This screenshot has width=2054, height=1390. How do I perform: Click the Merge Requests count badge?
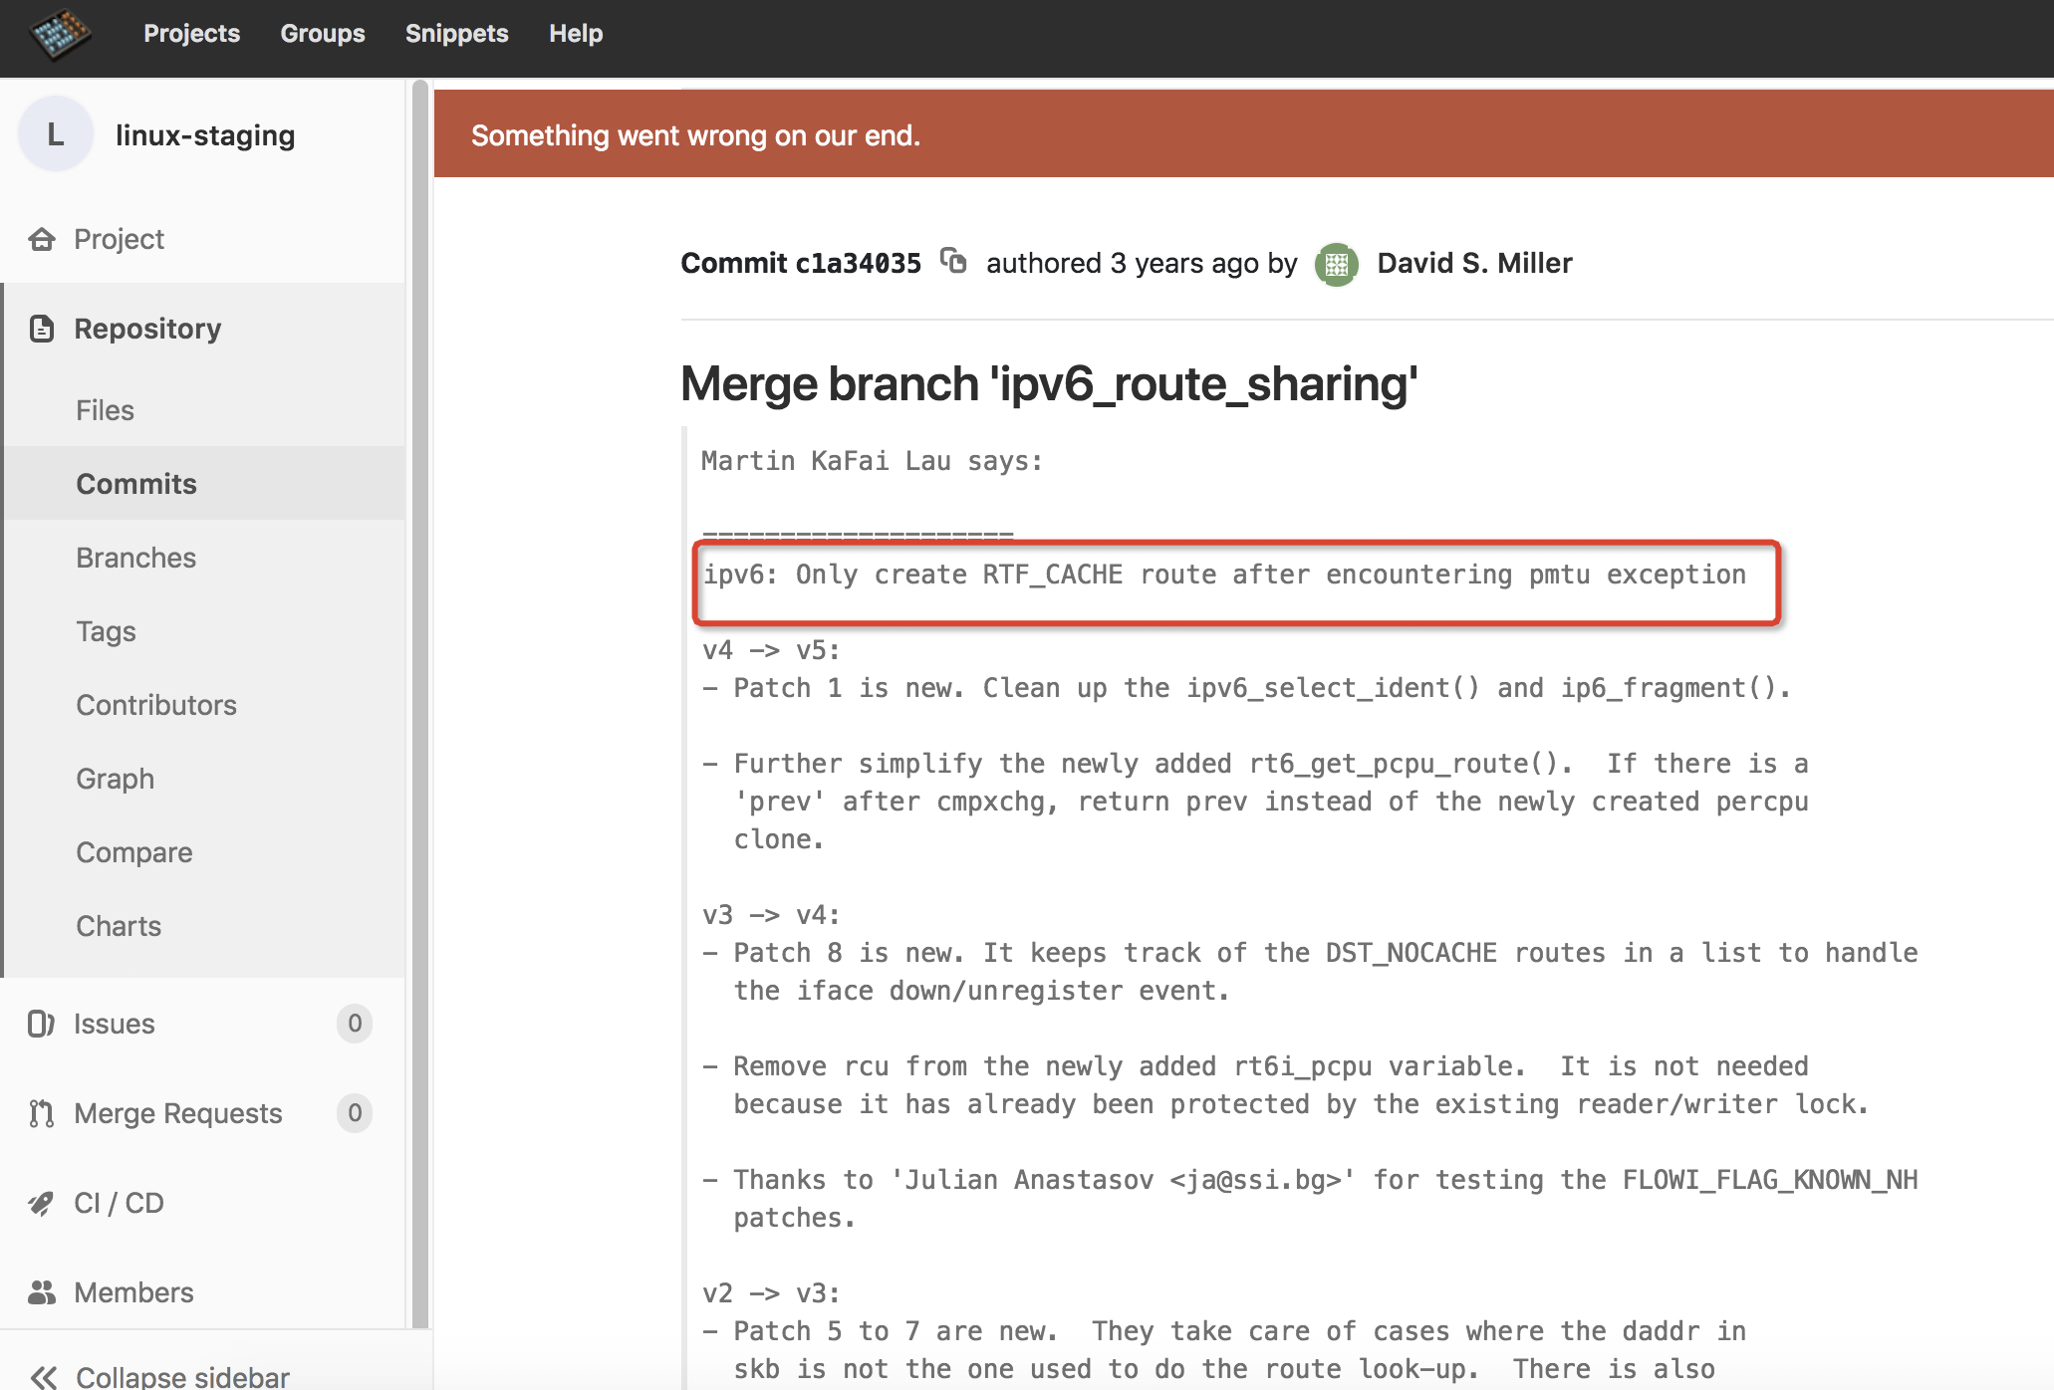(355, 1113)
